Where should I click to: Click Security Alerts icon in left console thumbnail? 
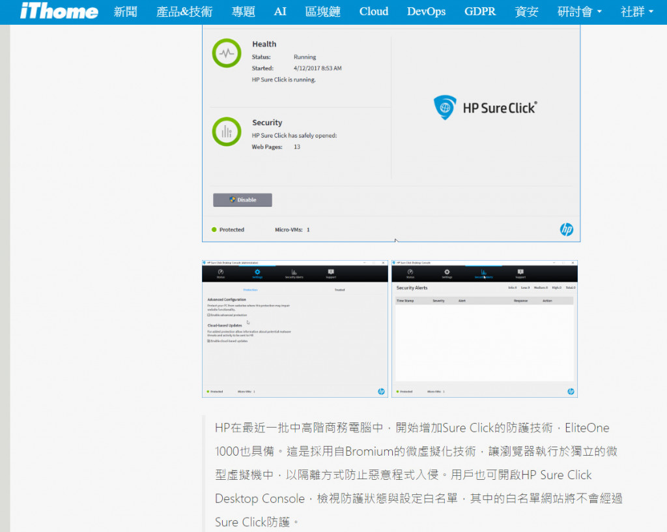[294, 273]
